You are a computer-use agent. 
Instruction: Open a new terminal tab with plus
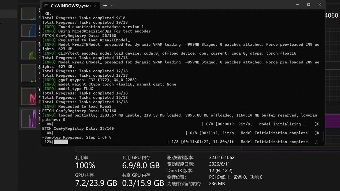(x=105, y=6)
